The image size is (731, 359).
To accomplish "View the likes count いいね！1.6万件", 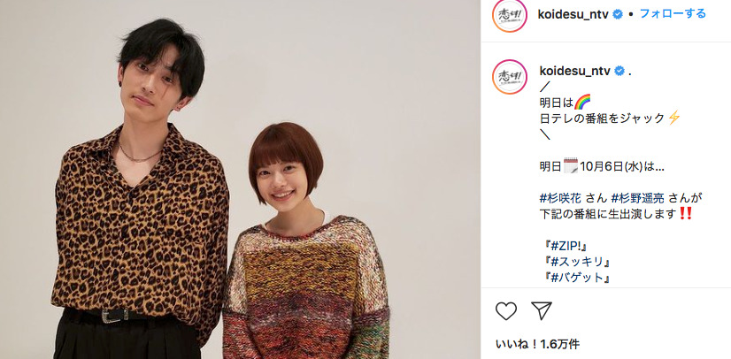I will click(537, 345).
